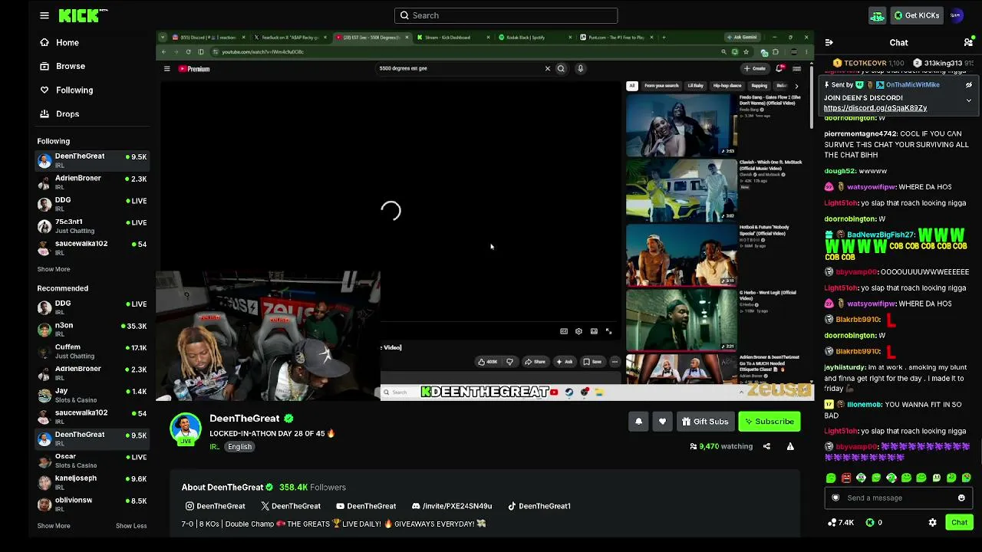
Task: Open Cuffem recommended channel
Action: point(92,351)
